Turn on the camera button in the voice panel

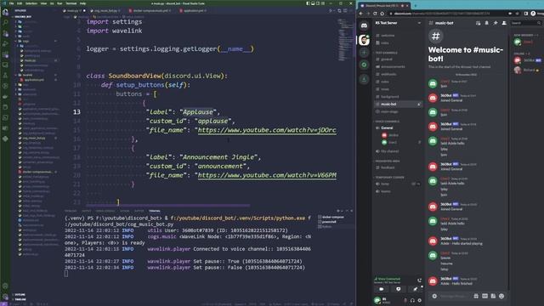382,289
